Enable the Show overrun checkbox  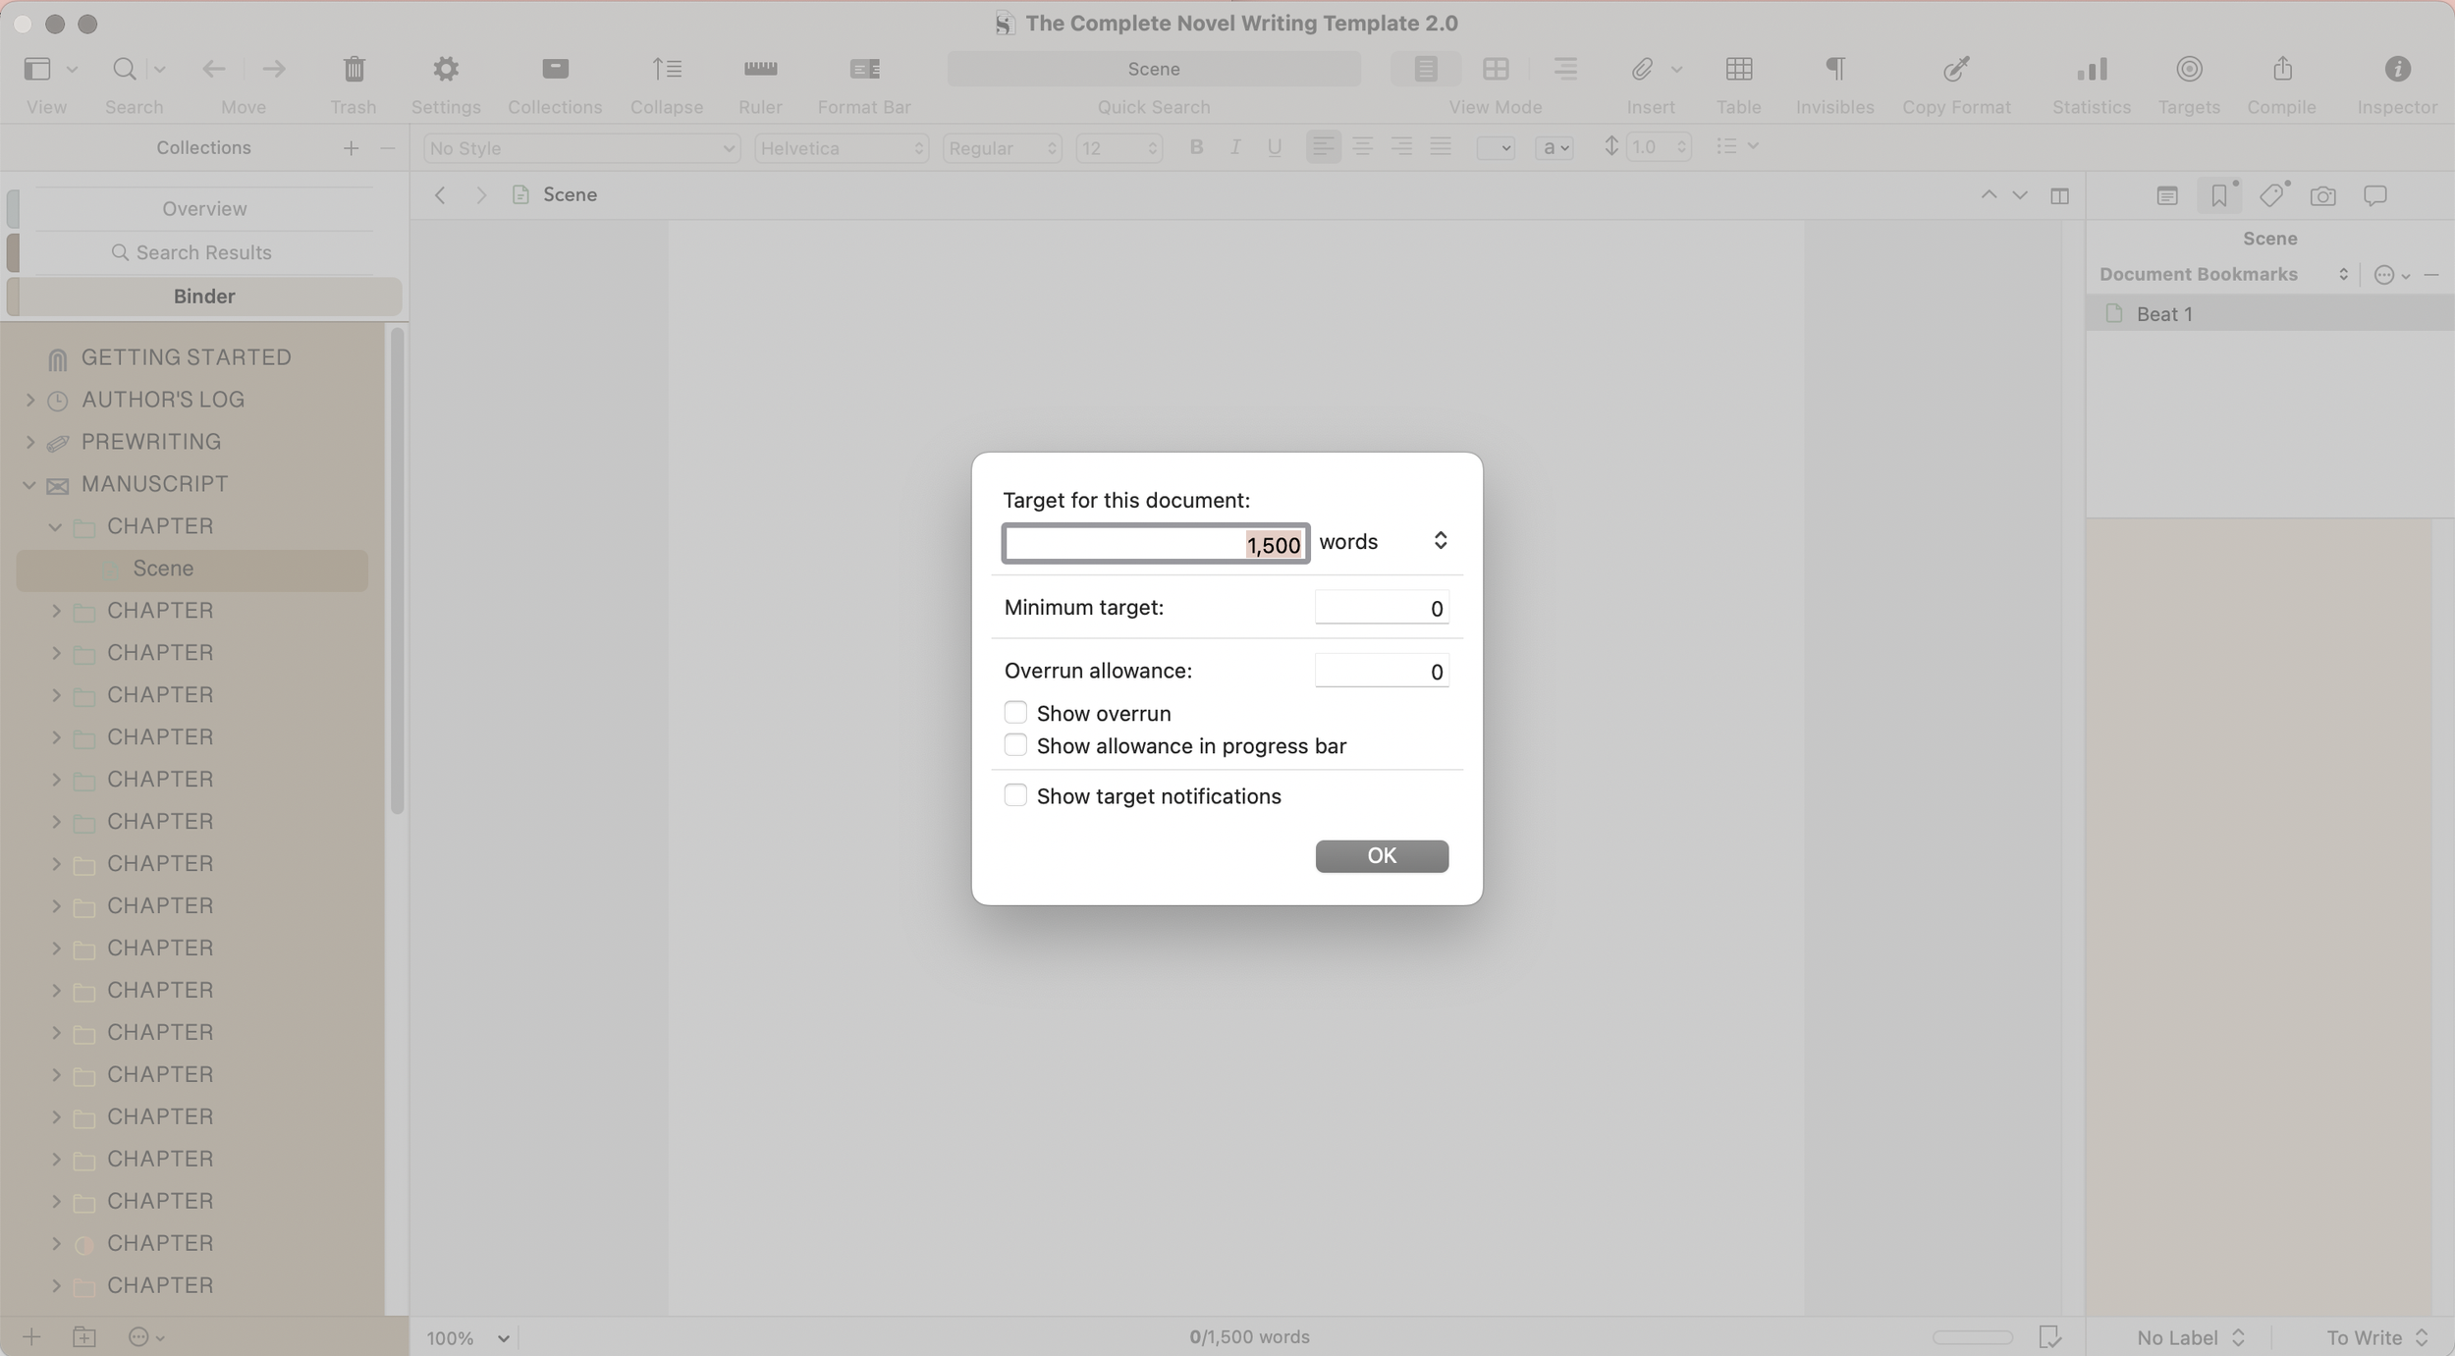point(1015,712)
